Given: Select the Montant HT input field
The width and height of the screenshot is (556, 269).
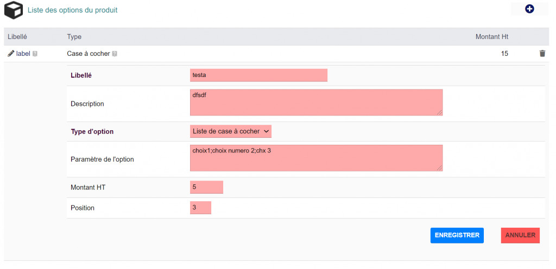Looking at the screenshot, I should click(x=206, y=187).
